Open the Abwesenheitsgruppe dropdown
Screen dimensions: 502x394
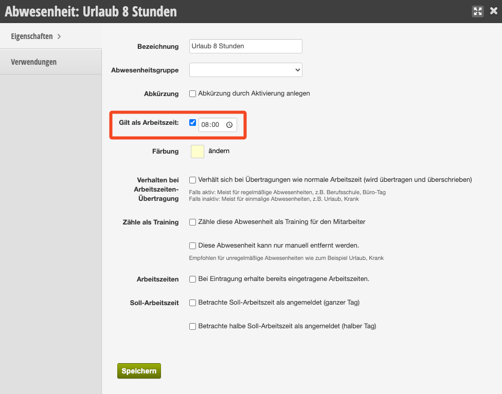(x=245, y=70)
